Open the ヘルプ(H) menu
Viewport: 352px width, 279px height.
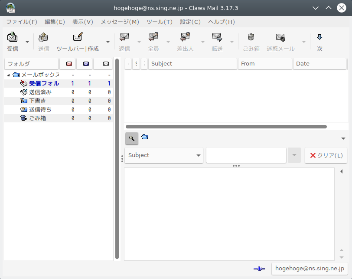[222, 22]
